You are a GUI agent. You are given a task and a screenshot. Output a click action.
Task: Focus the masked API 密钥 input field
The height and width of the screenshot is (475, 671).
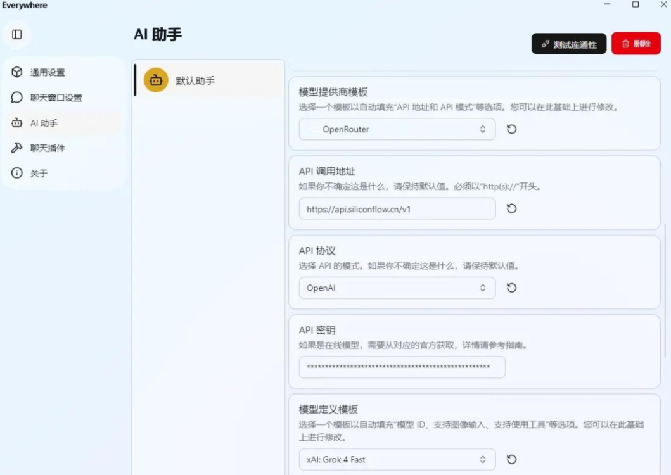pos(402,367)
